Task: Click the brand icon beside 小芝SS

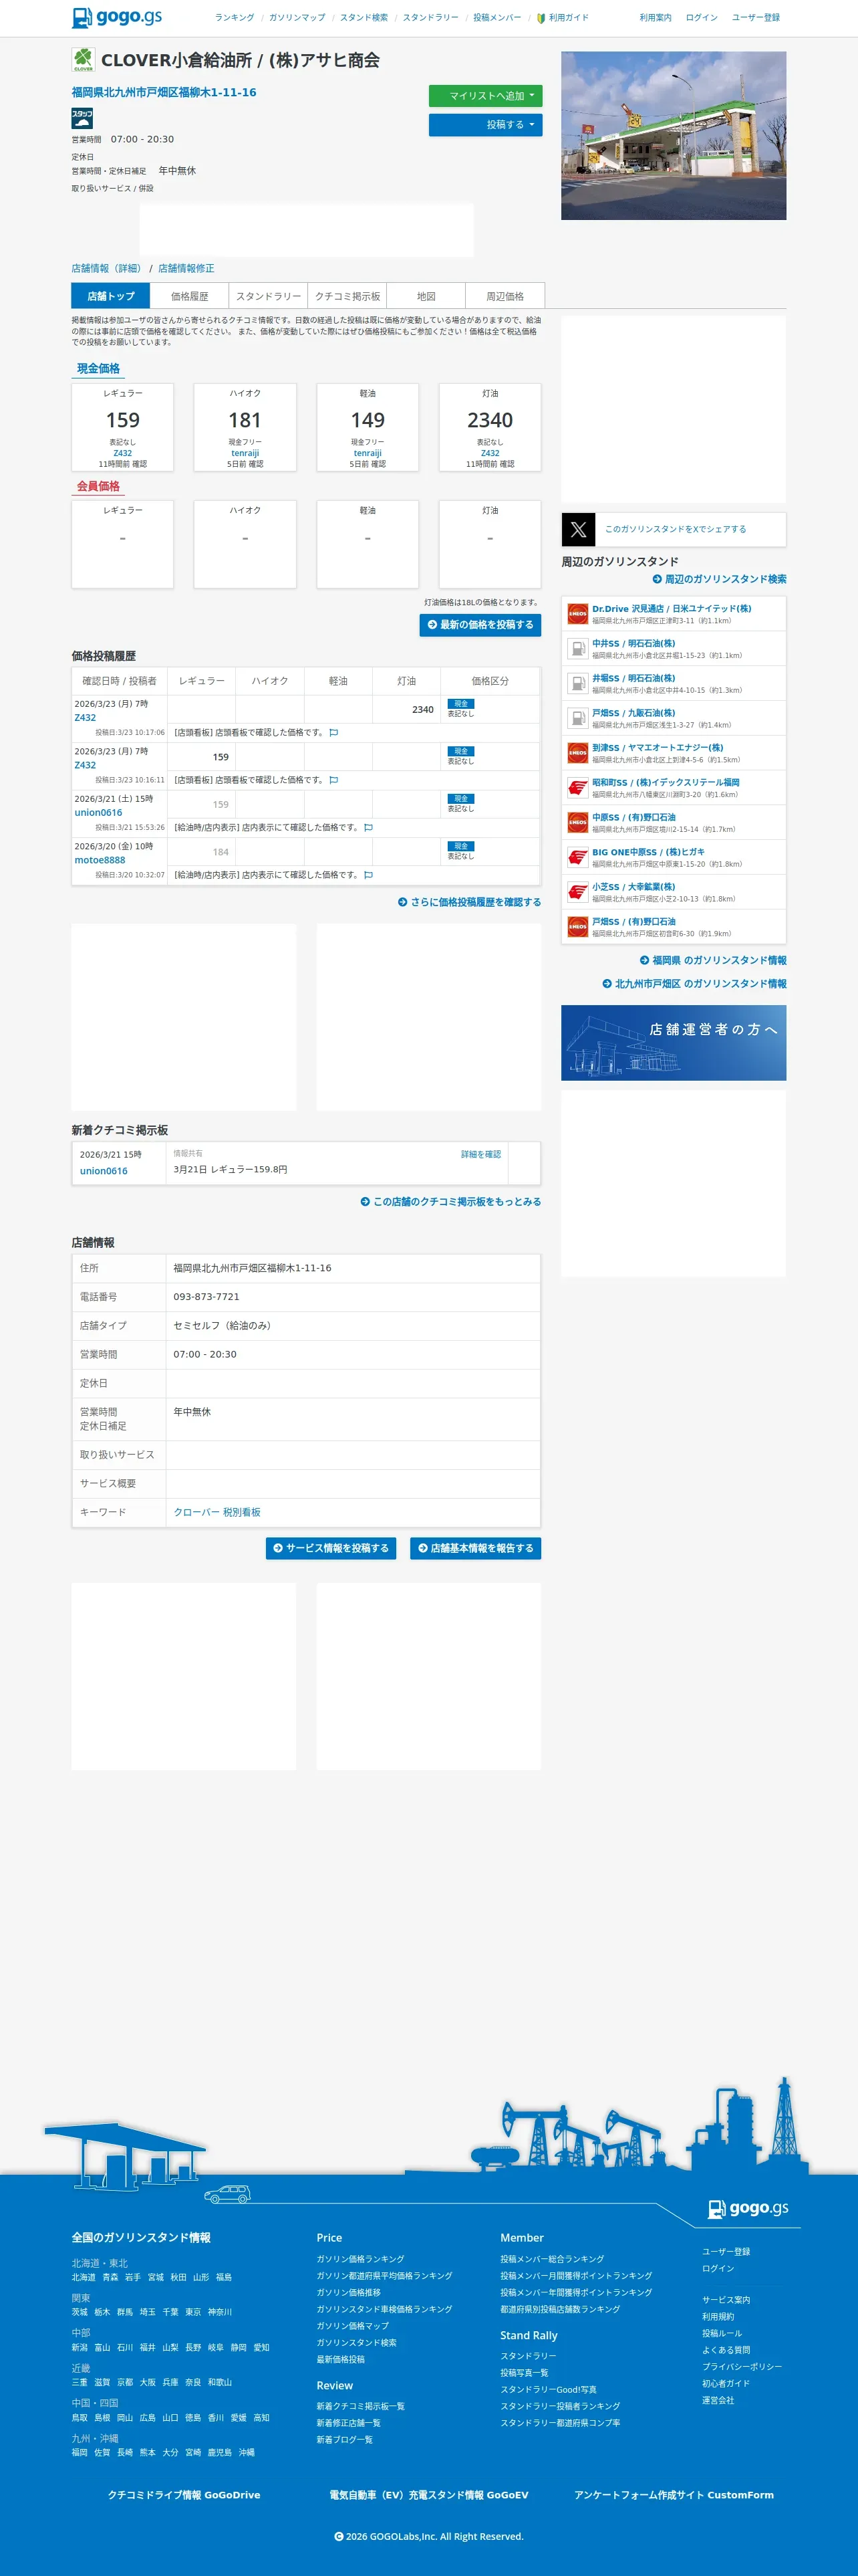Action: coord(577,892)
